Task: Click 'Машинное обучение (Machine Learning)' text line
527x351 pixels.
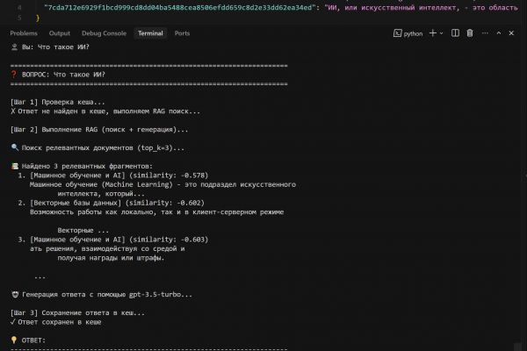Action: 162,184
